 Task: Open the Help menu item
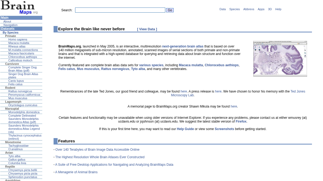click(x=278, y=9)
